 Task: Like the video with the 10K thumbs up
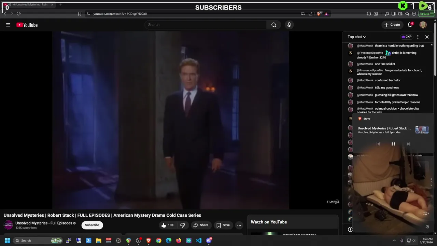pyautogui.click(x=168, y=225)
